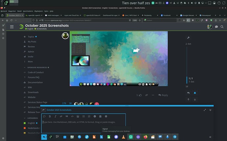Click the Reply button under the post
Image resolution: width=227 pixels, height=141 pixels.
(163, 95)
